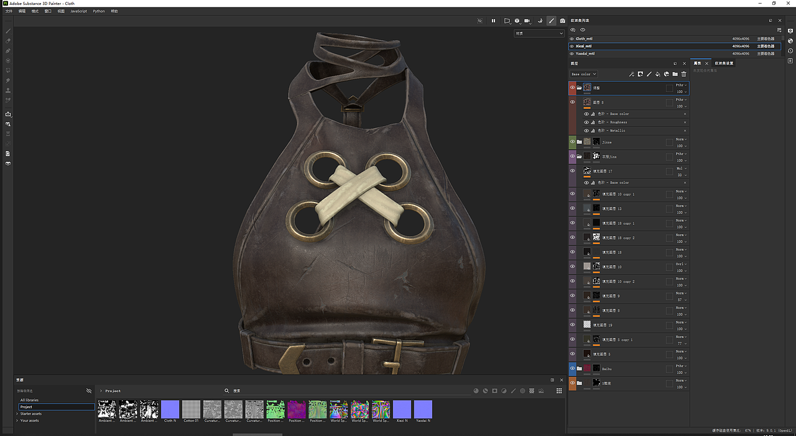Select the Clone stamp tool

click(x=8, y=90)
